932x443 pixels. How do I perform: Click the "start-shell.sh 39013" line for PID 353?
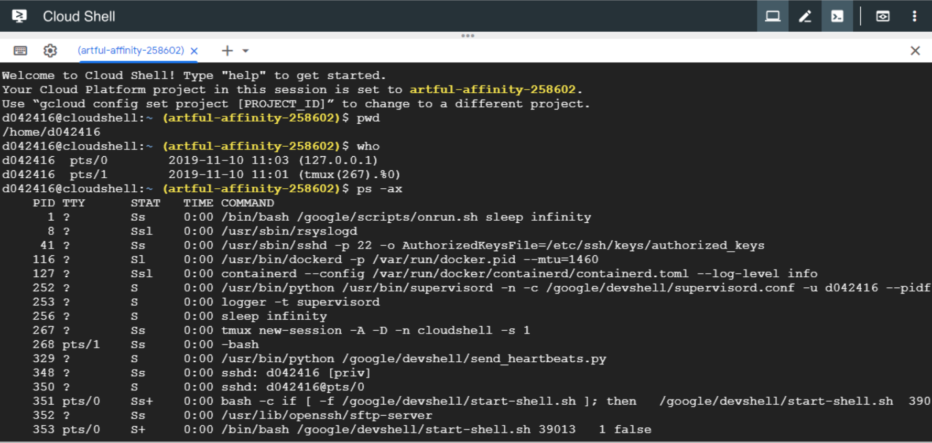pos(342,429)
